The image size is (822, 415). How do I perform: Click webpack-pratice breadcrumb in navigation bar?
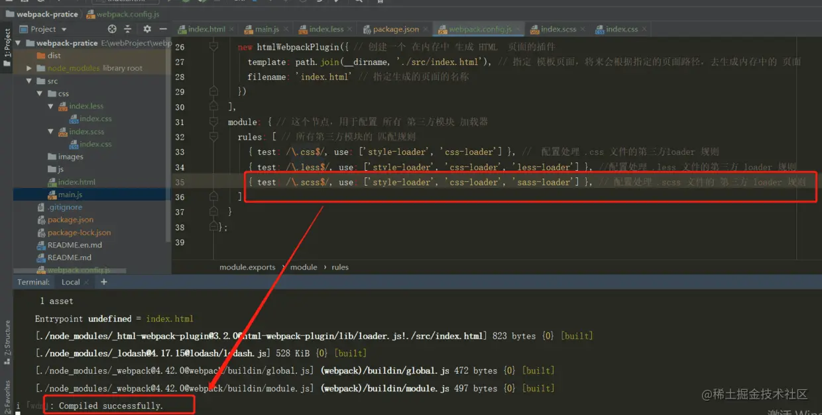pos(41,14)
